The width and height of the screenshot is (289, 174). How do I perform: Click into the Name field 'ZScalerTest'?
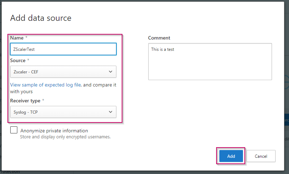63,49
